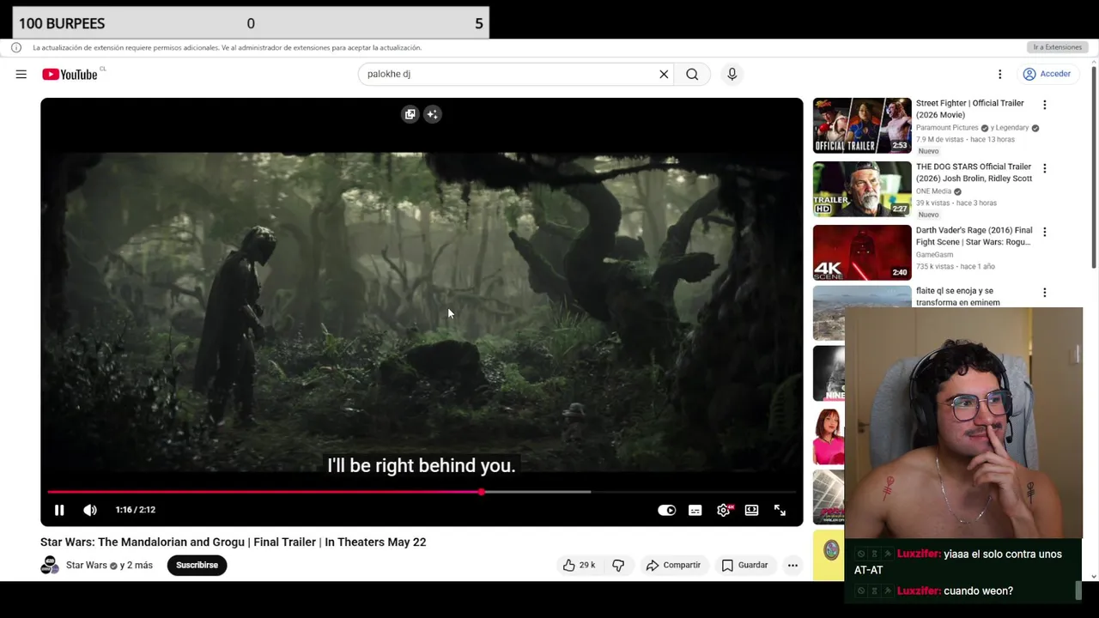The image size is (1099, 618).
Task: Click the info icon in the extension notice bar
Action: point(15,47)
